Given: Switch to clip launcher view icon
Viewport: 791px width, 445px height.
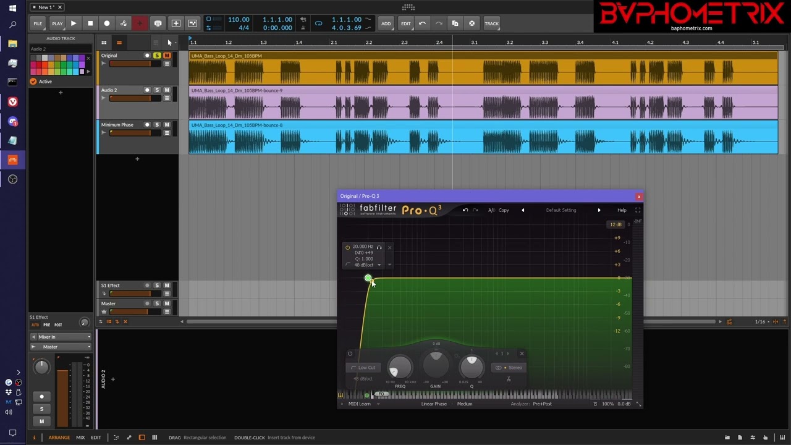Looking at the screenshot, I should (104, 43).
